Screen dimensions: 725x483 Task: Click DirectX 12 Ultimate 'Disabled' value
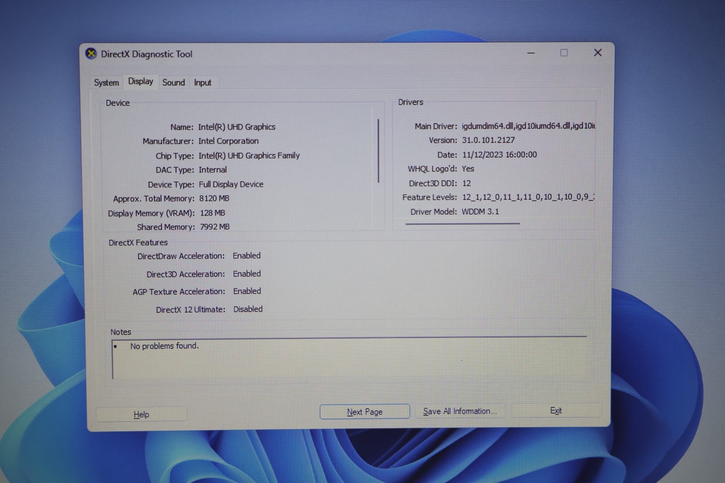(x=248, y=309)
